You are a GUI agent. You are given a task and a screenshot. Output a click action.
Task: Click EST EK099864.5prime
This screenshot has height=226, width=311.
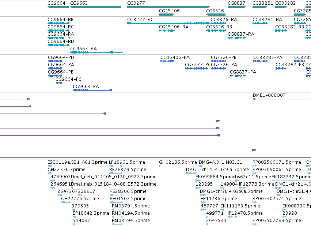(x=198, y=181)
